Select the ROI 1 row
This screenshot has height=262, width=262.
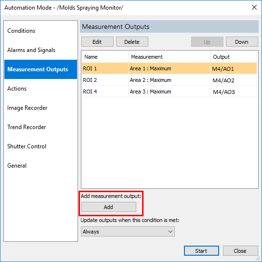tap(169, 68)
